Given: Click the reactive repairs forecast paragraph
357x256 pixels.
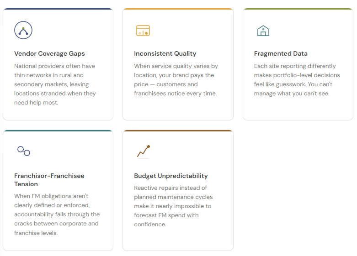Looking at the screenshot, I should (173, 206).
